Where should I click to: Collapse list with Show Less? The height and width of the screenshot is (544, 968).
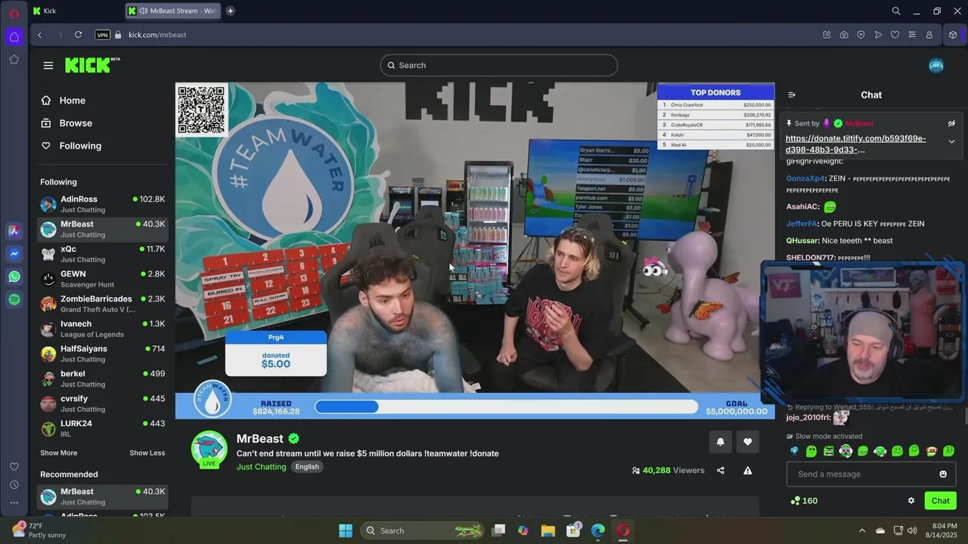tap(147, 453)
